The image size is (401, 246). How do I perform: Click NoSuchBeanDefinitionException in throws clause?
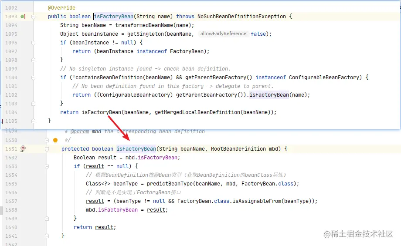click(x=241, y=17)
